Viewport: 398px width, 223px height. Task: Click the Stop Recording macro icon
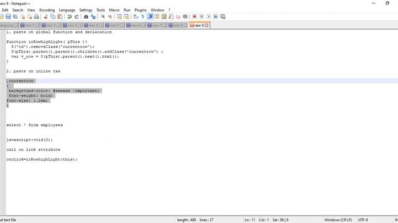(201, 17)
